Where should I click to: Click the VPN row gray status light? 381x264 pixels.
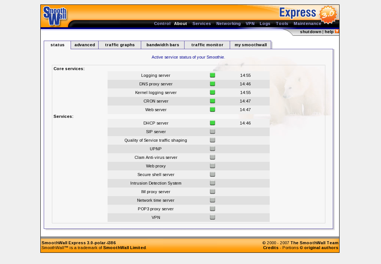213,217
